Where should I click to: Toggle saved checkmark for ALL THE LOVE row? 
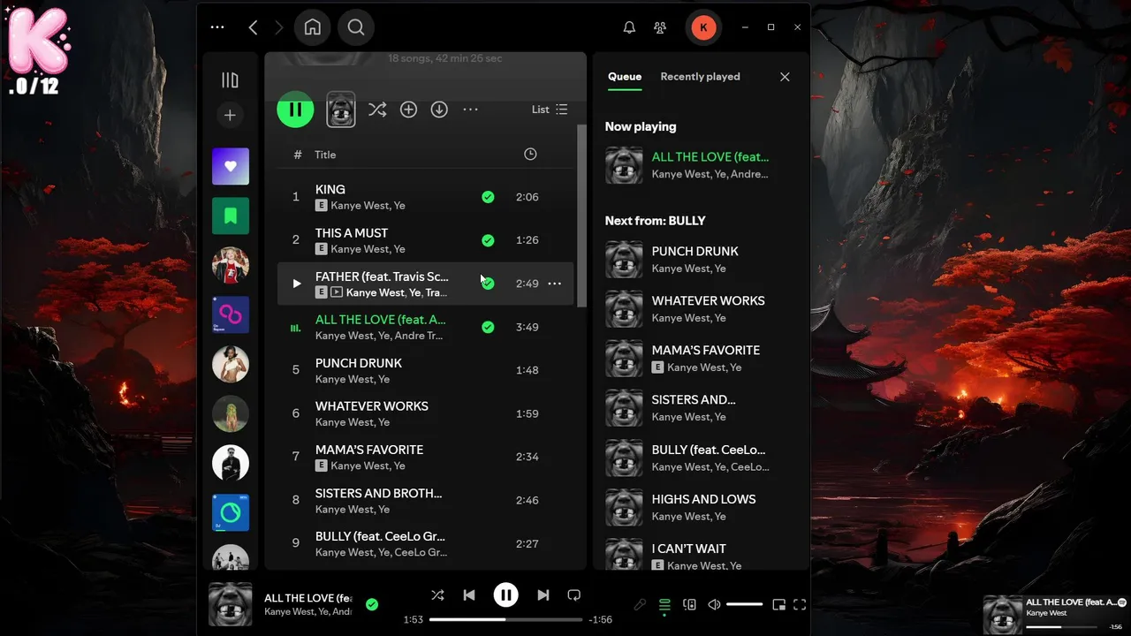click(x=488, y=327)
